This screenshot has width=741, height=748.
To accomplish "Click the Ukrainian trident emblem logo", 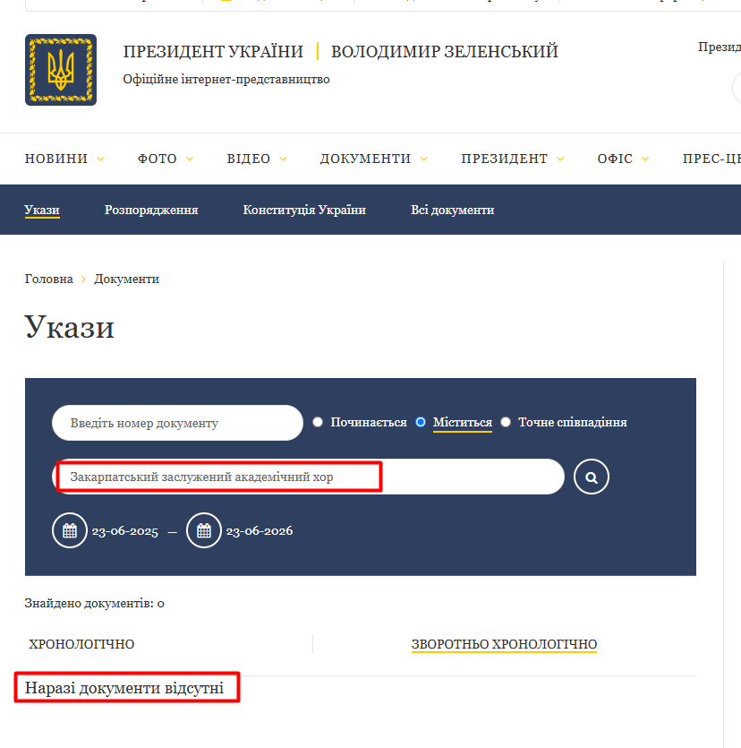I will (x=61, y=70).
